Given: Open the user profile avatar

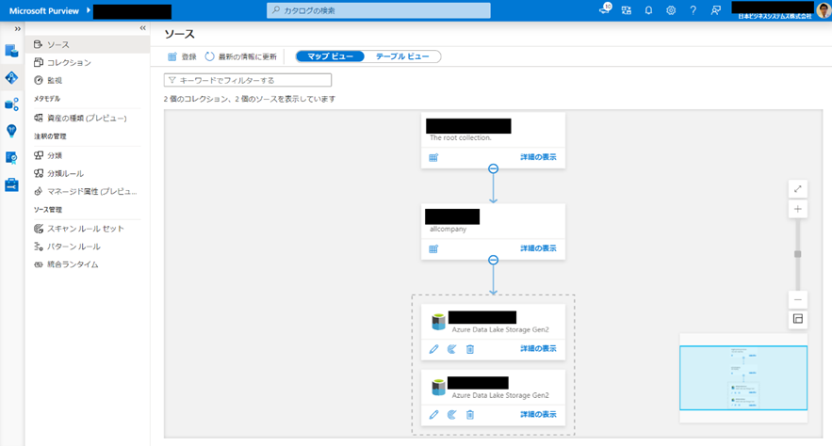Looking at the screenshot, I should pyautogui.click(x=823, y=10).
